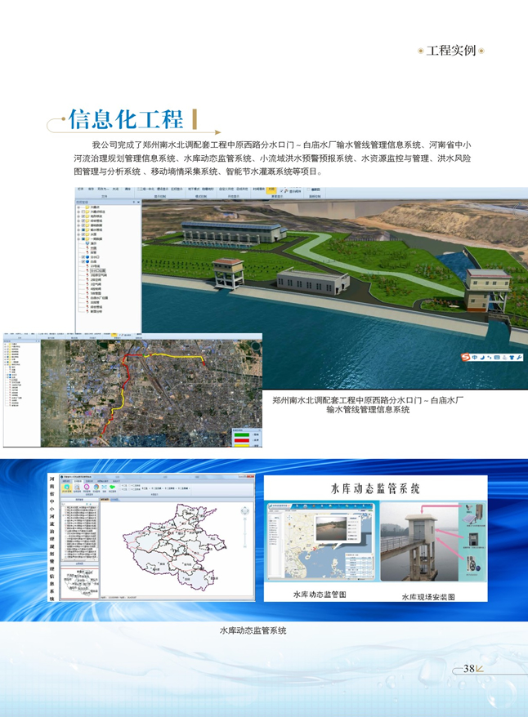Expand top tree node in satellite map window

coord(7,345)
